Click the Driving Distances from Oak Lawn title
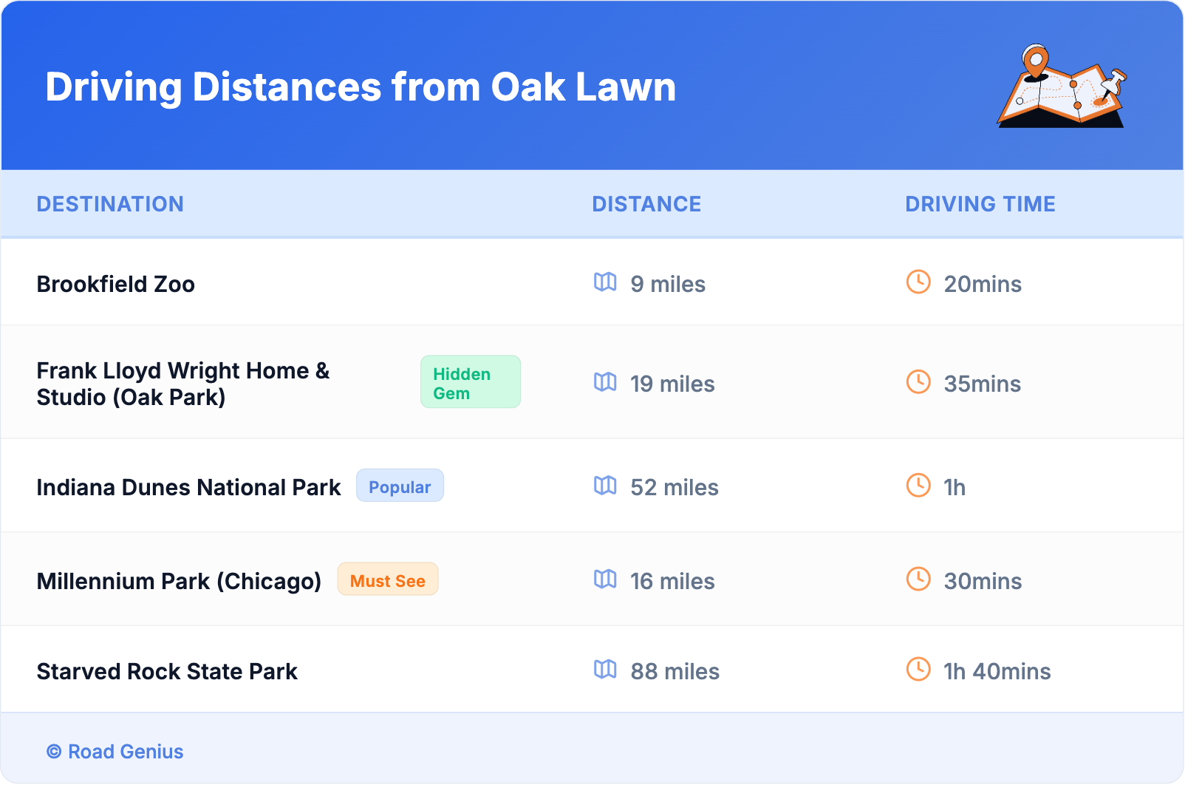 (x=361, y=87)
